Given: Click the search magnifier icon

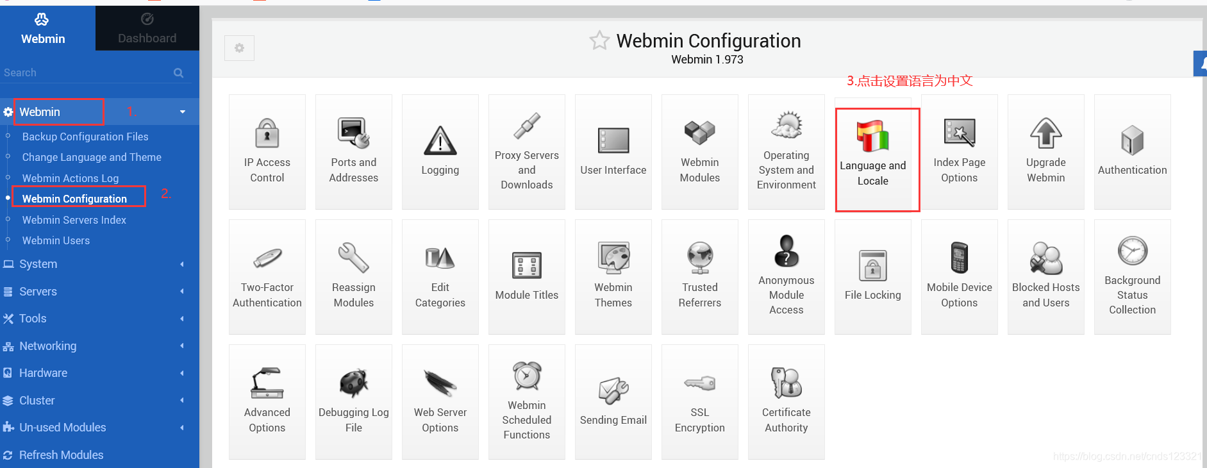Looking at the screenshot, I should (179, 73).
